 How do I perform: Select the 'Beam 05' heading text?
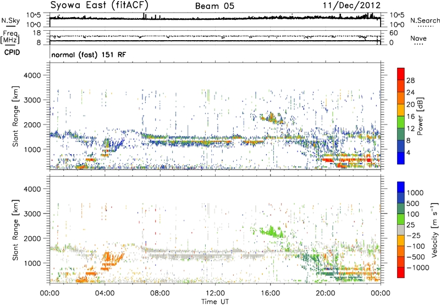(215, 6)
